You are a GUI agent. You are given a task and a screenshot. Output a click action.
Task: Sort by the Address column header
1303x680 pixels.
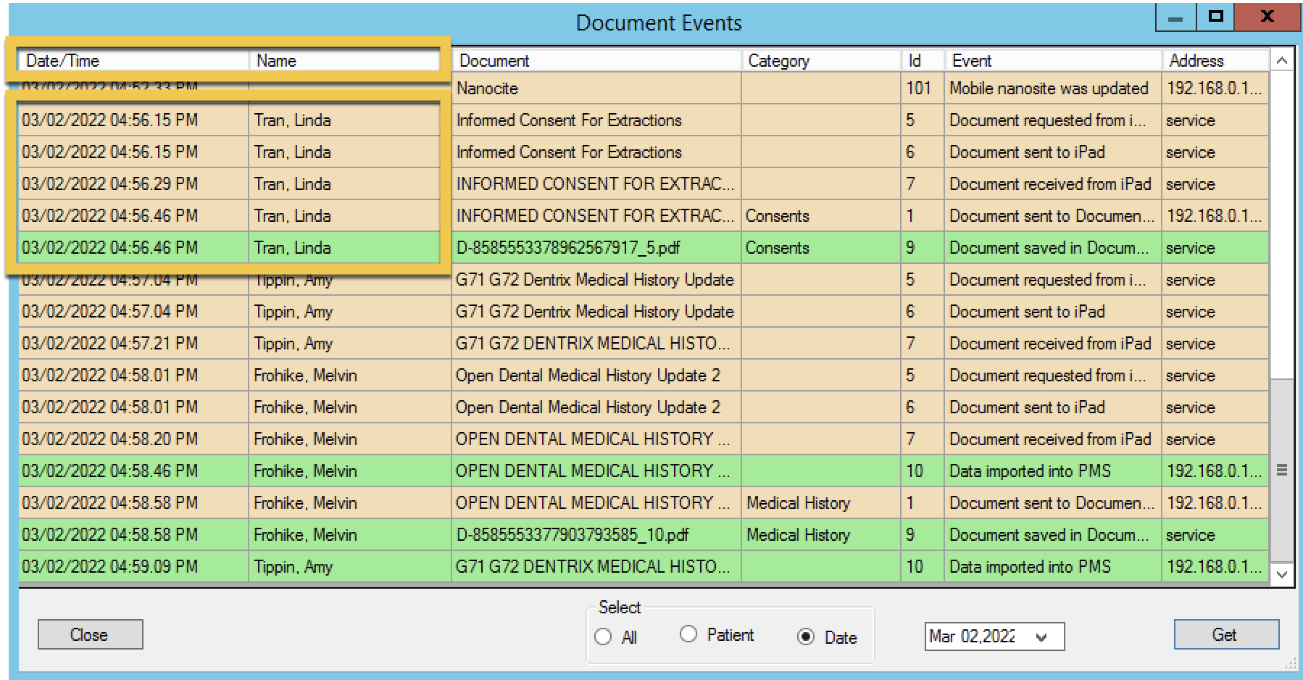(1215, 61)
